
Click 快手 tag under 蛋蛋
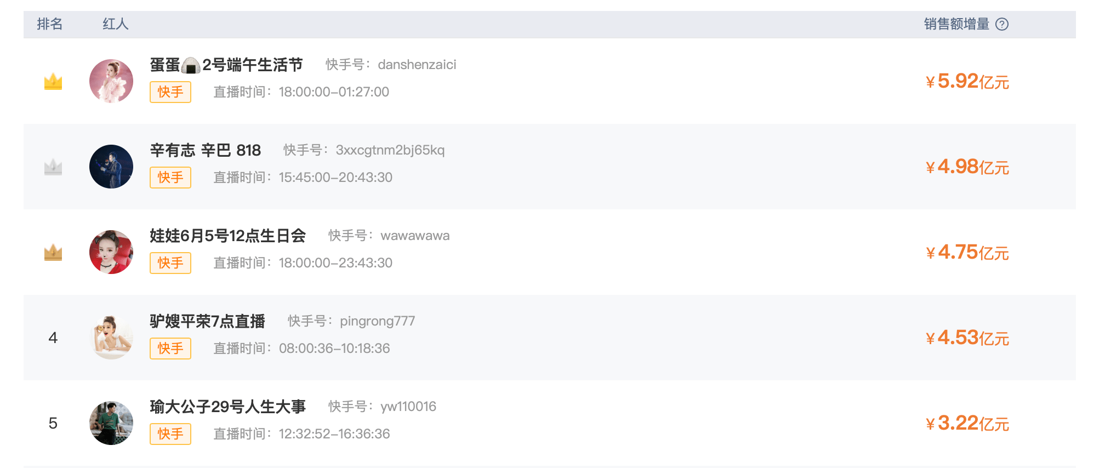click(x=170, y=92)
